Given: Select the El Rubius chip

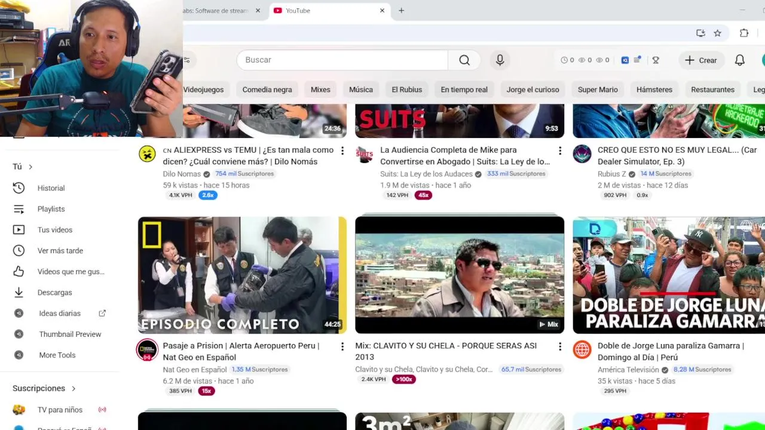Looking at the screenshot, I should pos(407,90).
